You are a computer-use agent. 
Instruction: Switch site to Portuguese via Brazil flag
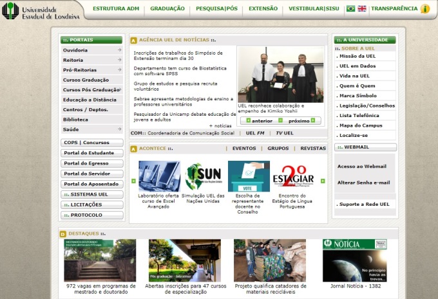350,8
